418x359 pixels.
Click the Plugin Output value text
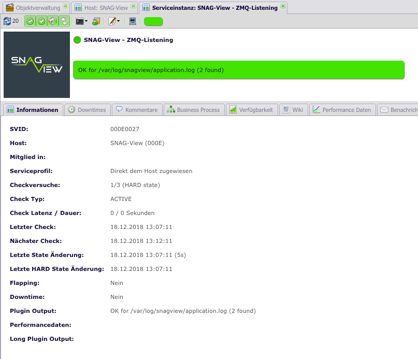[x=183, y=311]
